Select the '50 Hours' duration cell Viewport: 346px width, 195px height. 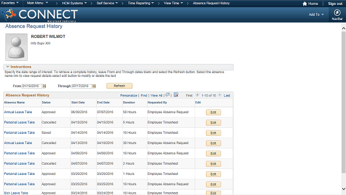click(x=130, y=112)
